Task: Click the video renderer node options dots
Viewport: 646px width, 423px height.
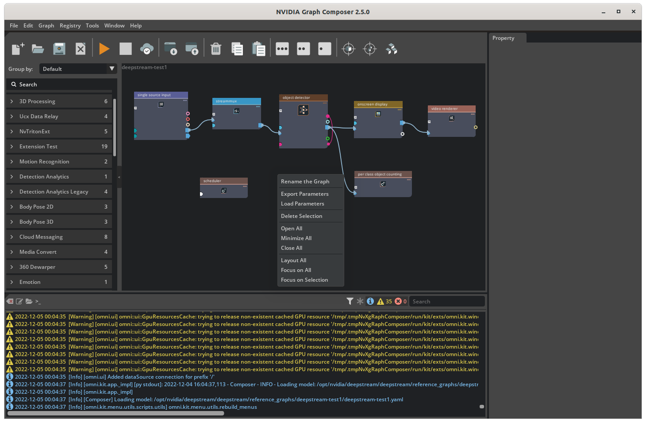Action: [473, 114]
